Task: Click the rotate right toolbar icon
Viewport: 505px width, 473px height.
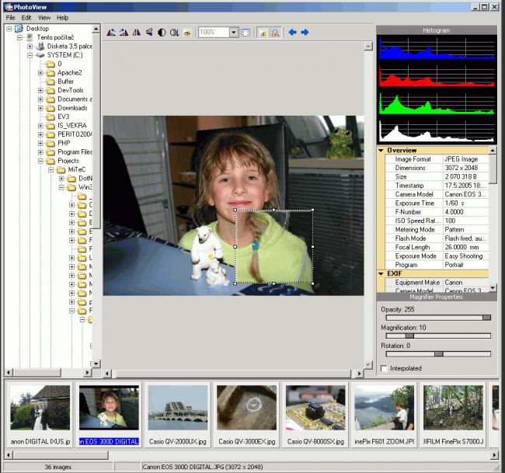Action: pos(124,32)
